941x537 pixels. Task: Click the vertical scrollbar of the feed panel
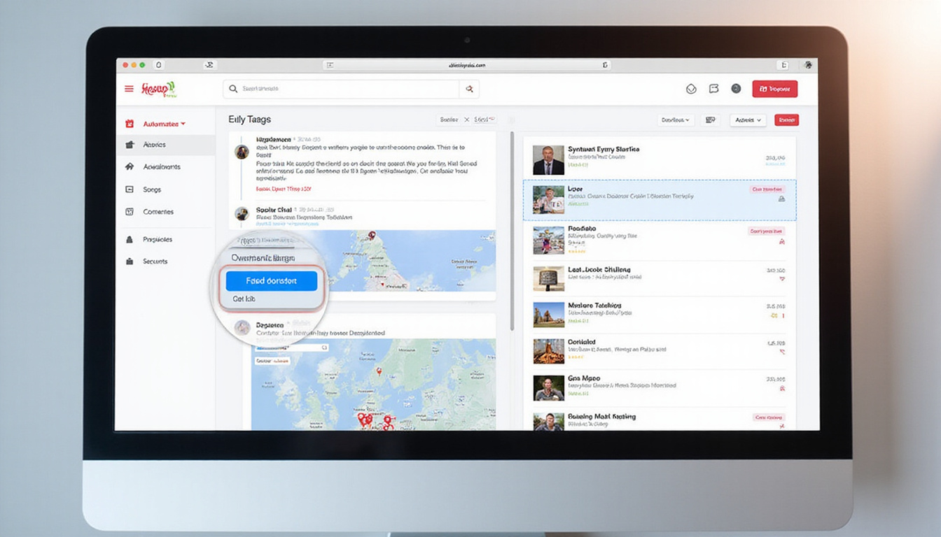[511, 231]
